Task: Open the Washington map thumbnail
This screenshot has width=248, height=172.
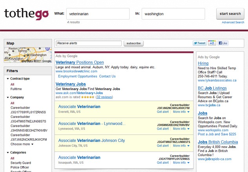Action: point(28,55)
